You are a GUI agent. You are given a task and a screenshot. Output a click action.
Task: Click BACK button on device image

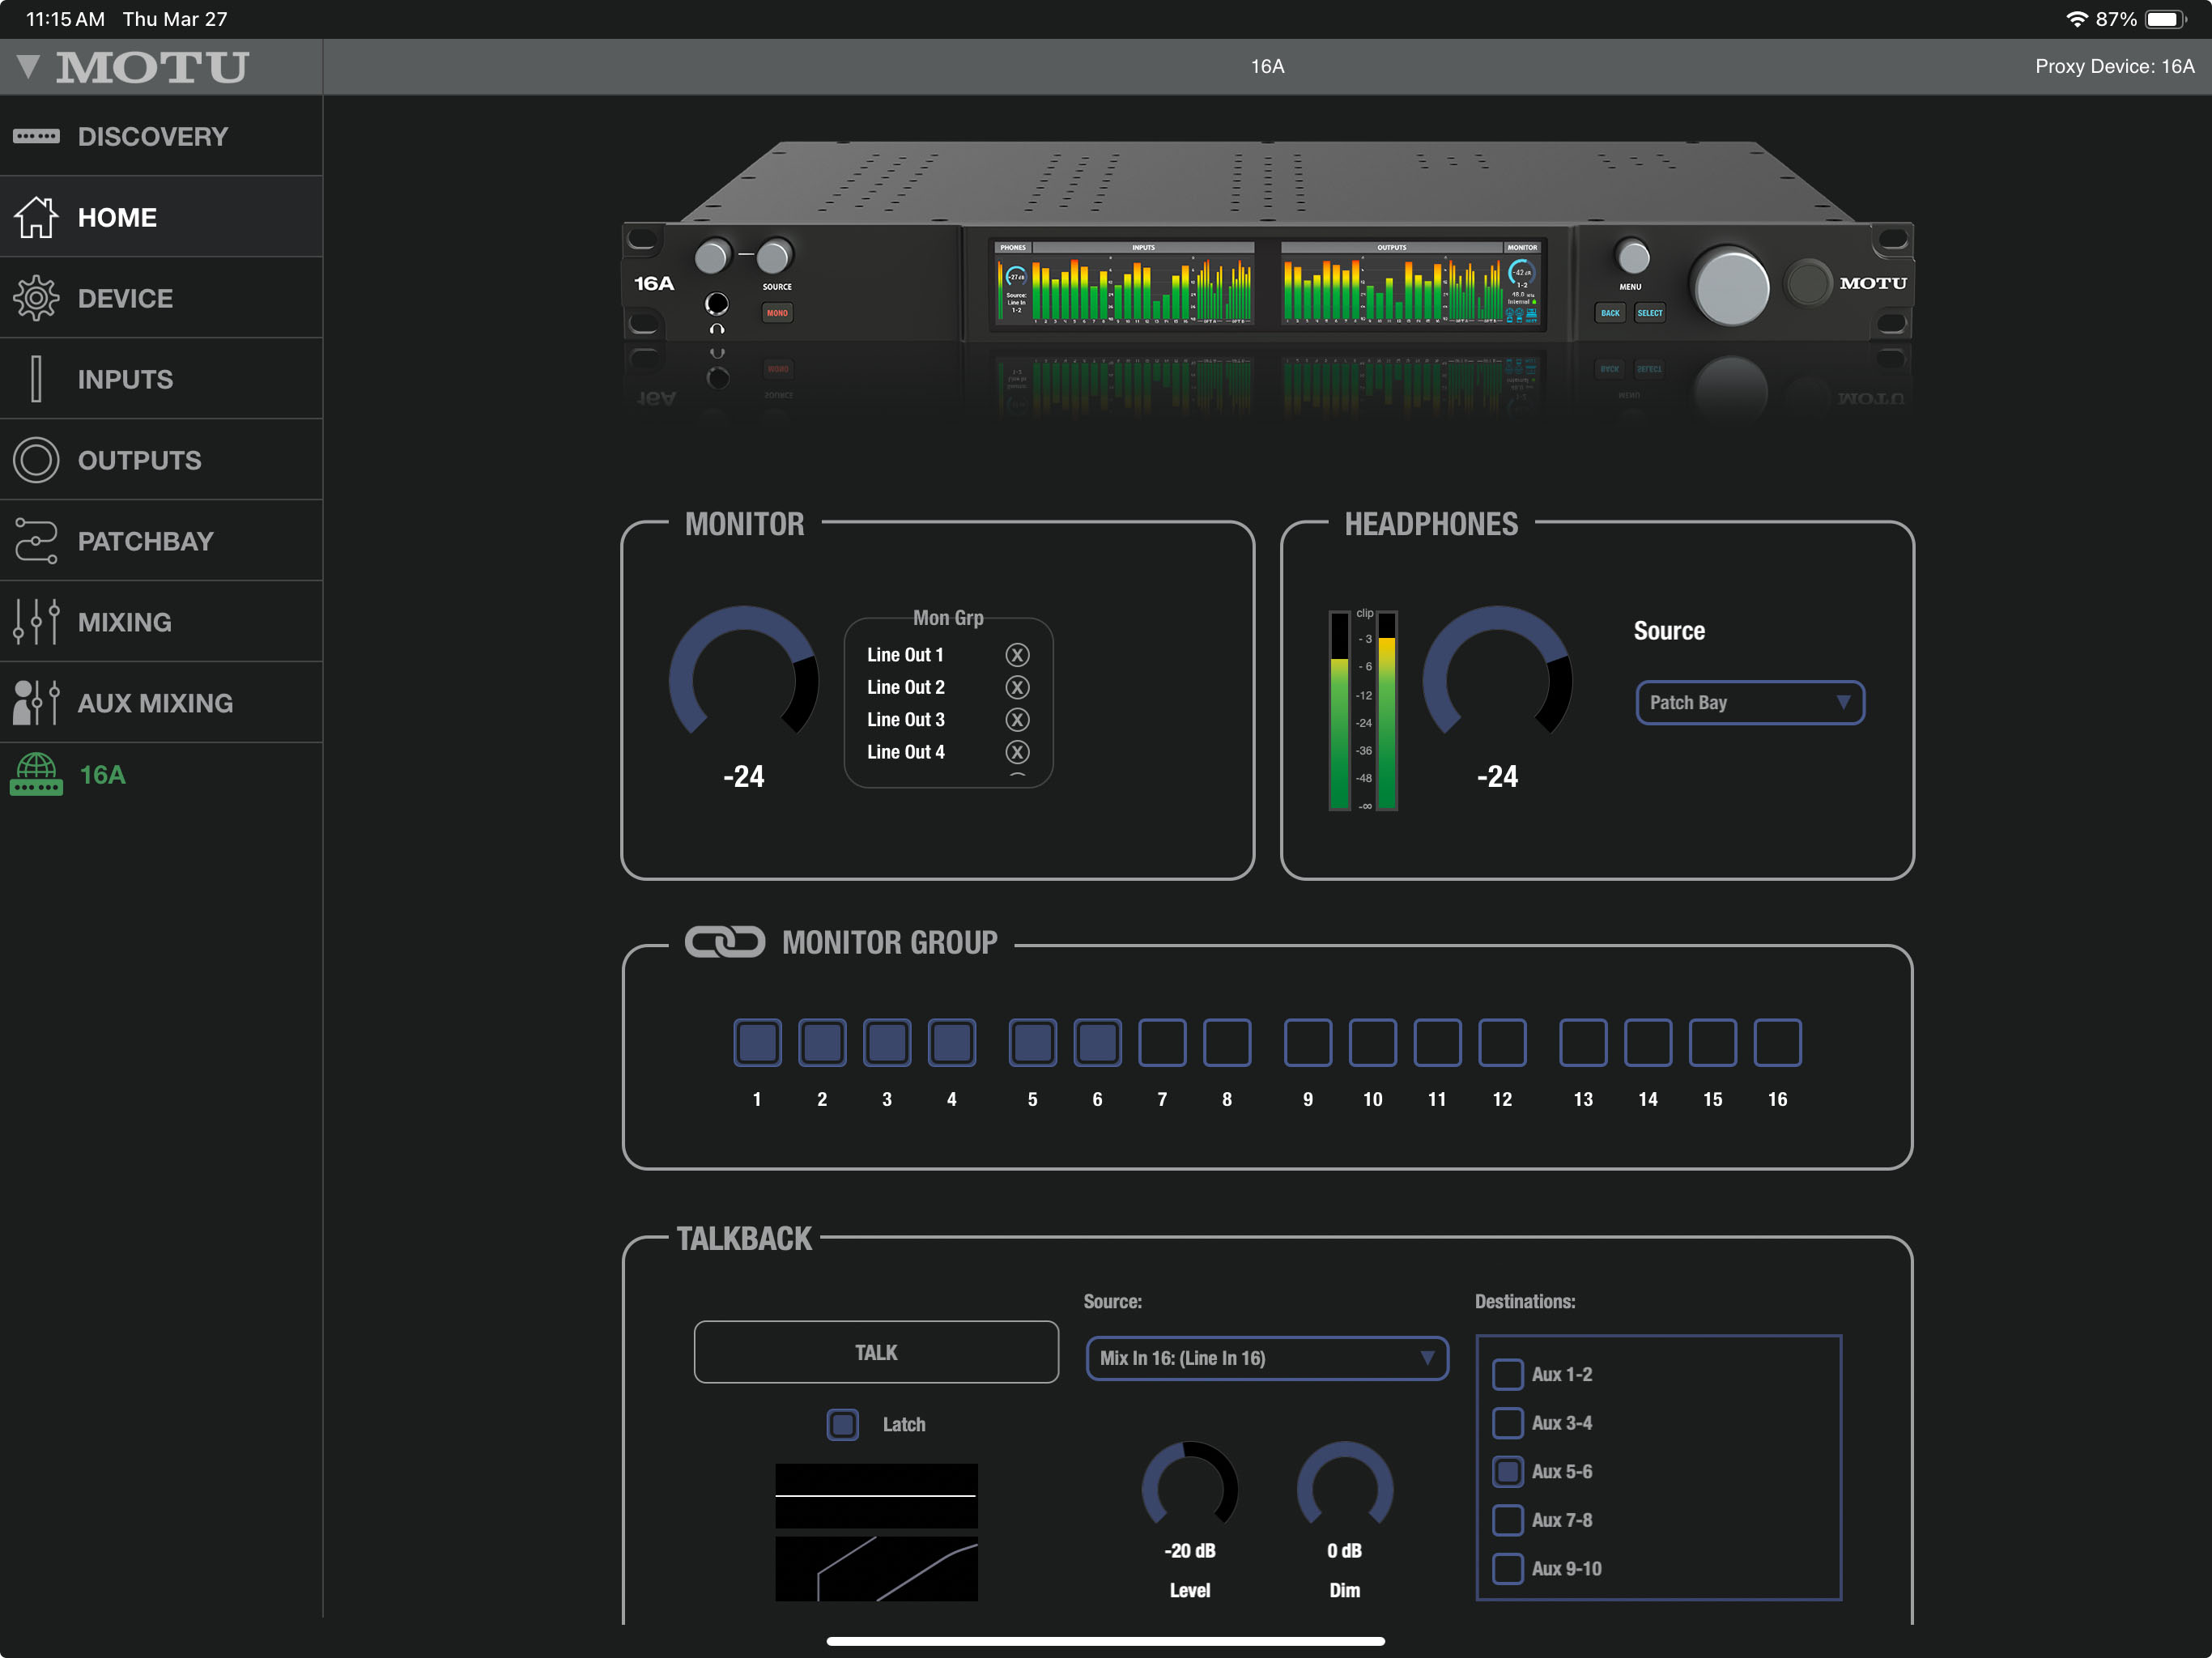(1610, 313)
